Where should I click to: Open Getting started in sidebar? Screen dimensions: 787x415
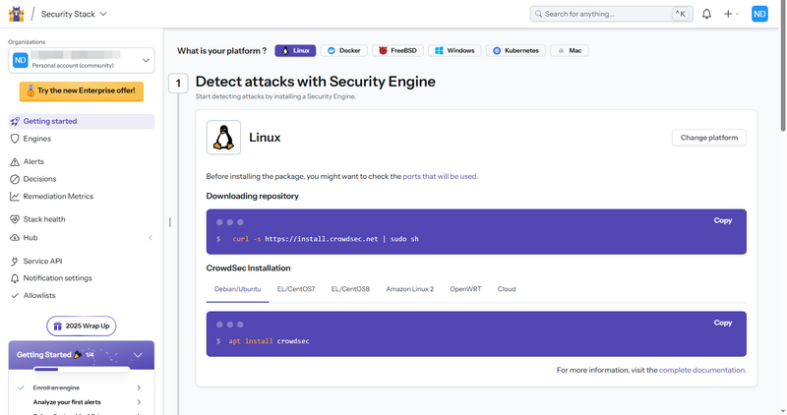click(82, 121)
